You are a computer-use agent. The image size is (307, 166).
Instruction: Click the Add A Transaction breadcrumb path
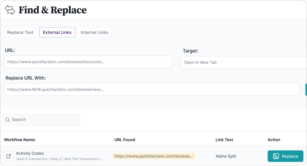pyautogui.click(x=60, y=159)
